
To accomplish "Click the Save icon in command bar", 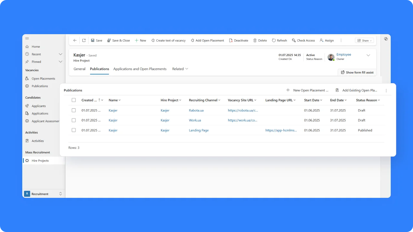I will tap(93, 41).
